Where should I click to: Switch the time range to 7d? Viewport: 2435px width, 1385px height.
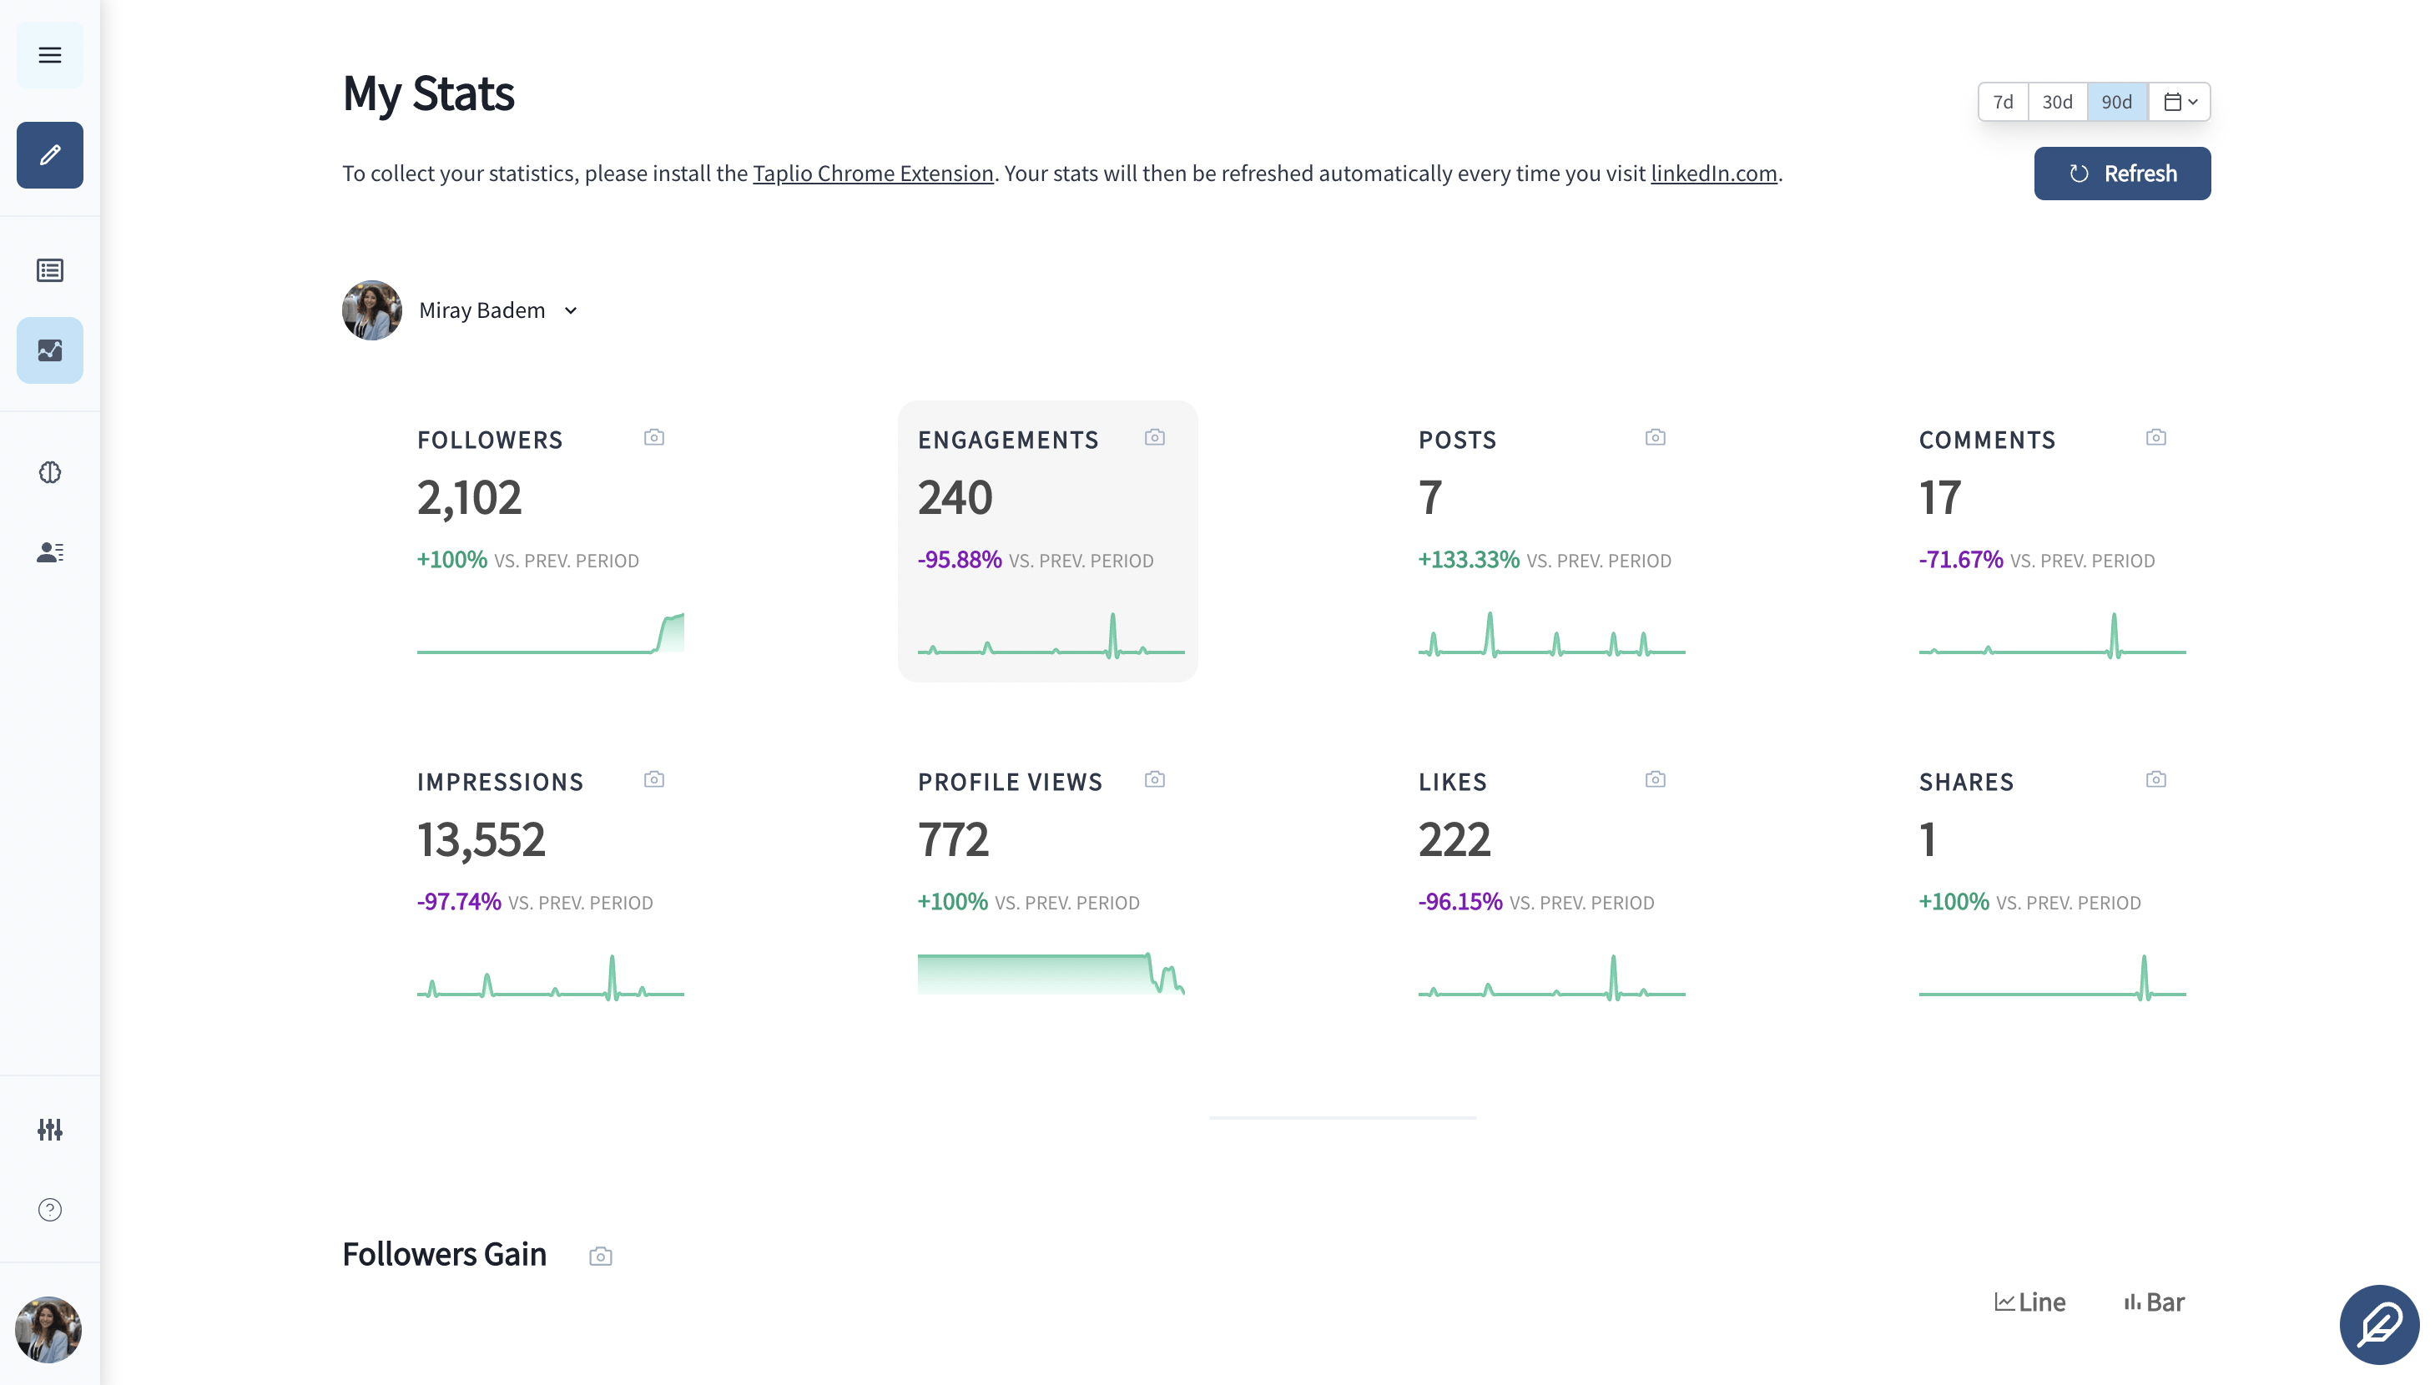tap(2004, 102)
